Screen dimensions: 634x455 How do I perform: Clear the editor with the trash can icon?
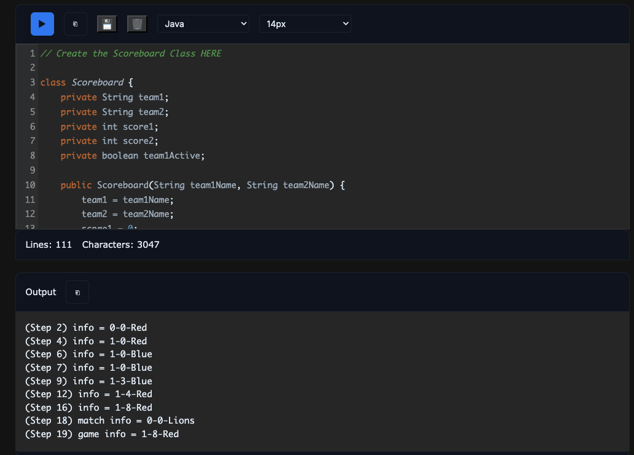pyautogui.click(x=138, y=24)
